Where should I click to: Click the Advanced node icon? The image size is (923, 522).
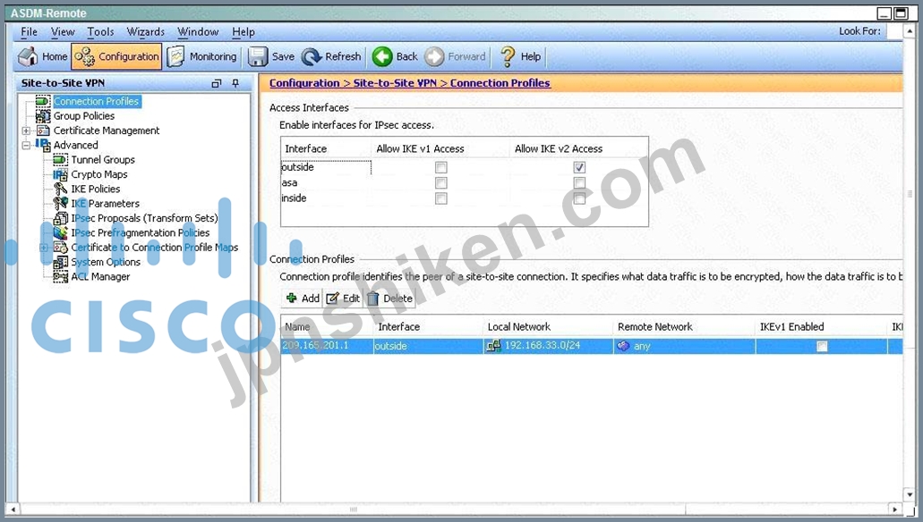point(43,145)
